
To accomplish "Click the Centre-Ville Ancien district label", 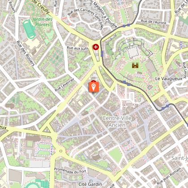I will point(117,121).
